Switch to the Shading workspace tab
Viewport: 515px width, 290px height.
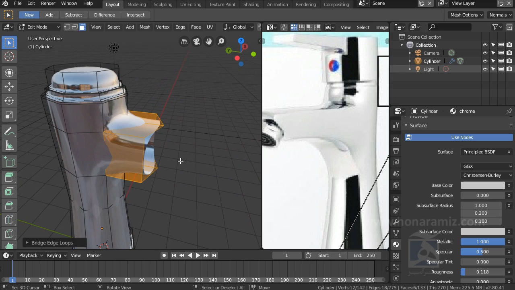coord(251,4)
